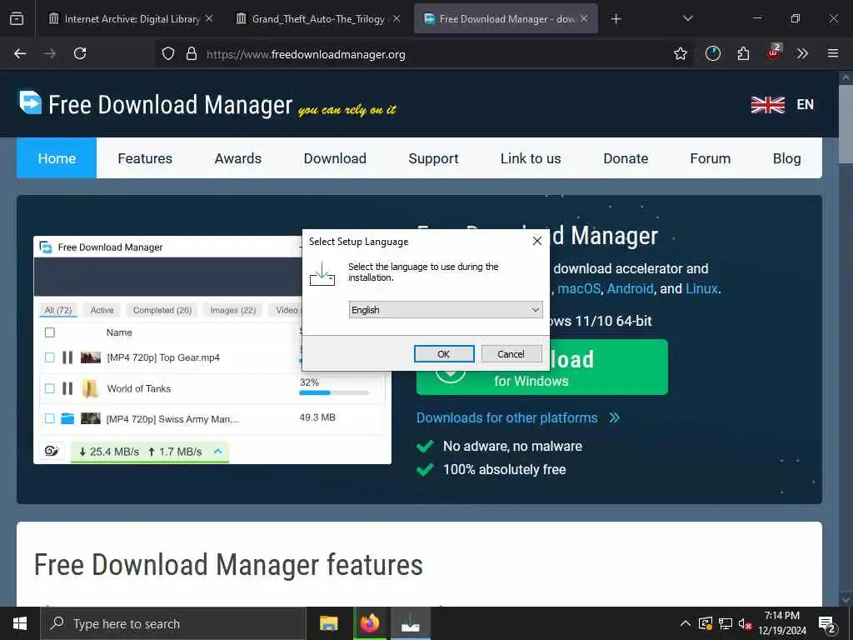Click the muted volume tray icon

tap(745, 624)
